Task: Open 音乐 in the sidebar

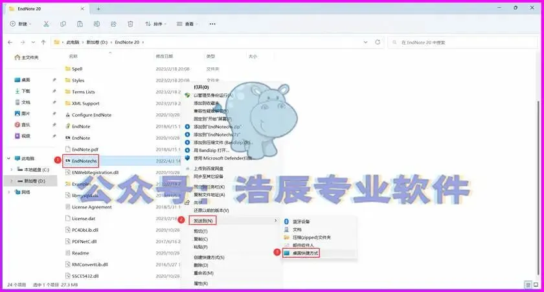Action: (x=26, y=124)
